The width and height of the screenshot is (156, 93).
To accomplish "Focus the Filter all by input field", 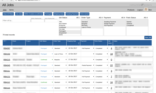I will pos(16,21).
